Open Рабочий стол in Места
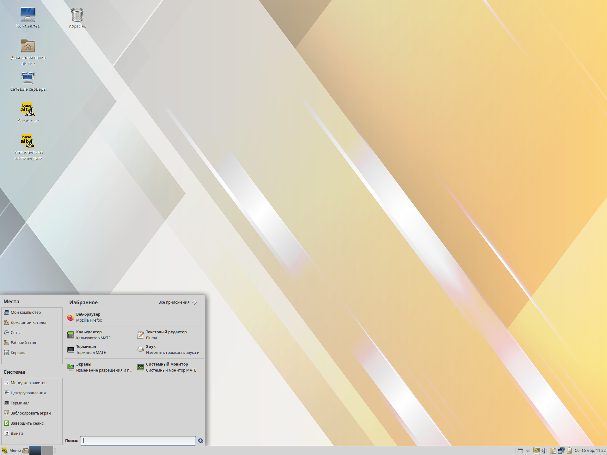 pos(32,343)
